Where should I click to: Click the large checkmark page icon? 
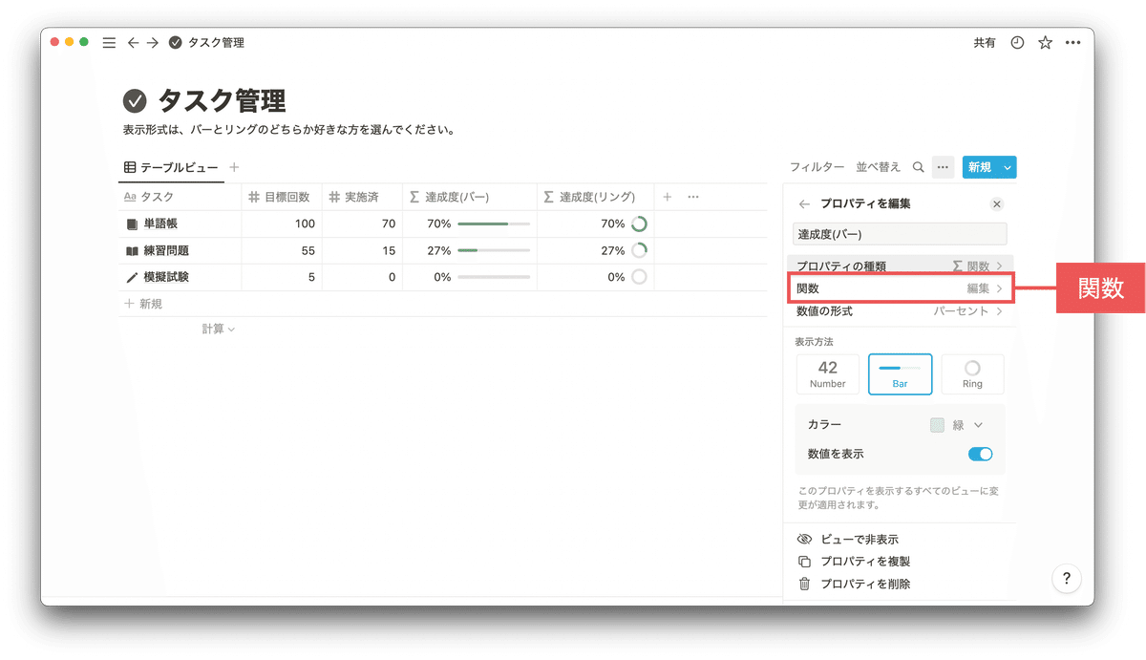pos(136,100)
